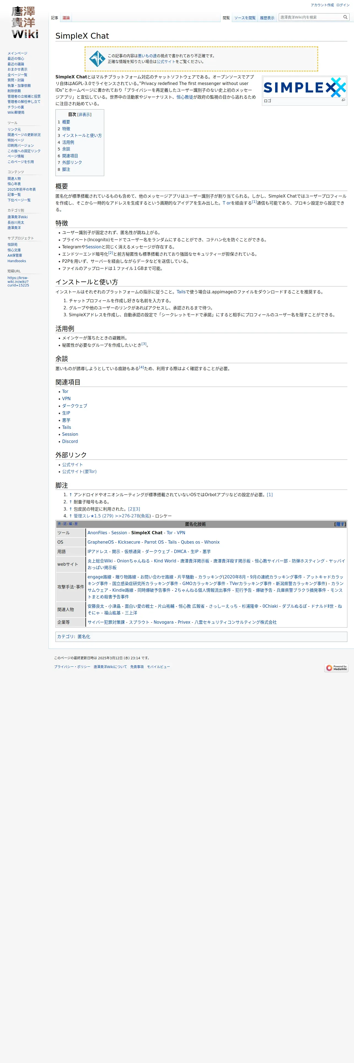354x1063 pixels.
Task: Jump to 脚注 in the contents
Action: (66, 170)
